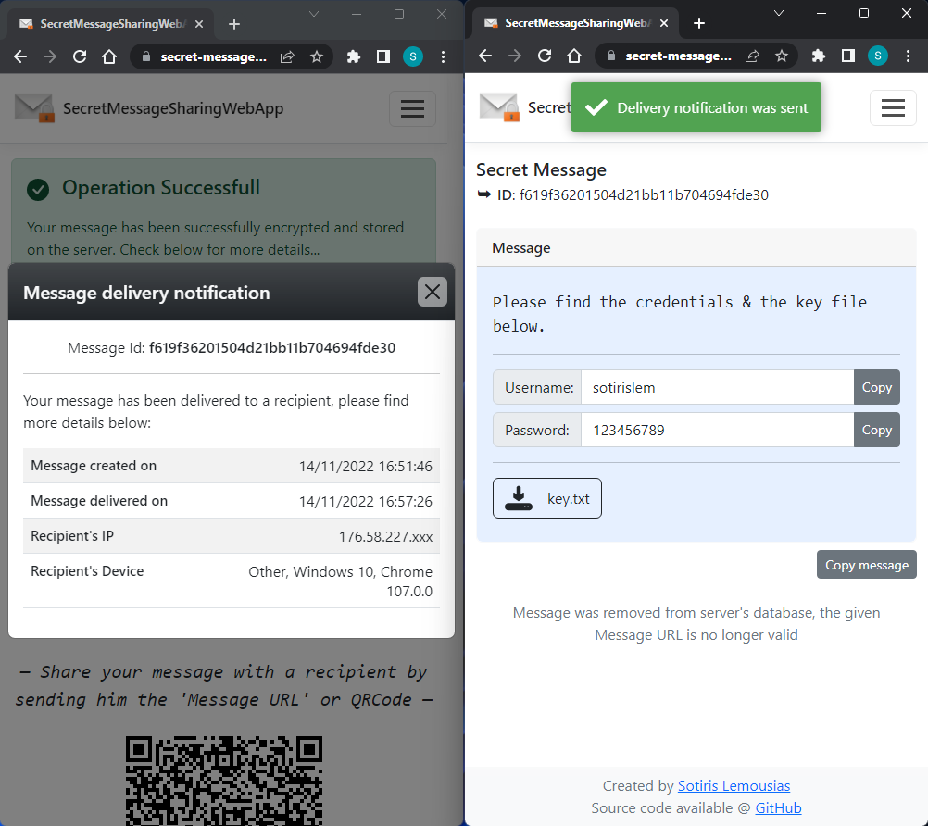This screenshot has width=928, height=826.
Task: Open hamburger menu in left window
Action: point(412,109)
